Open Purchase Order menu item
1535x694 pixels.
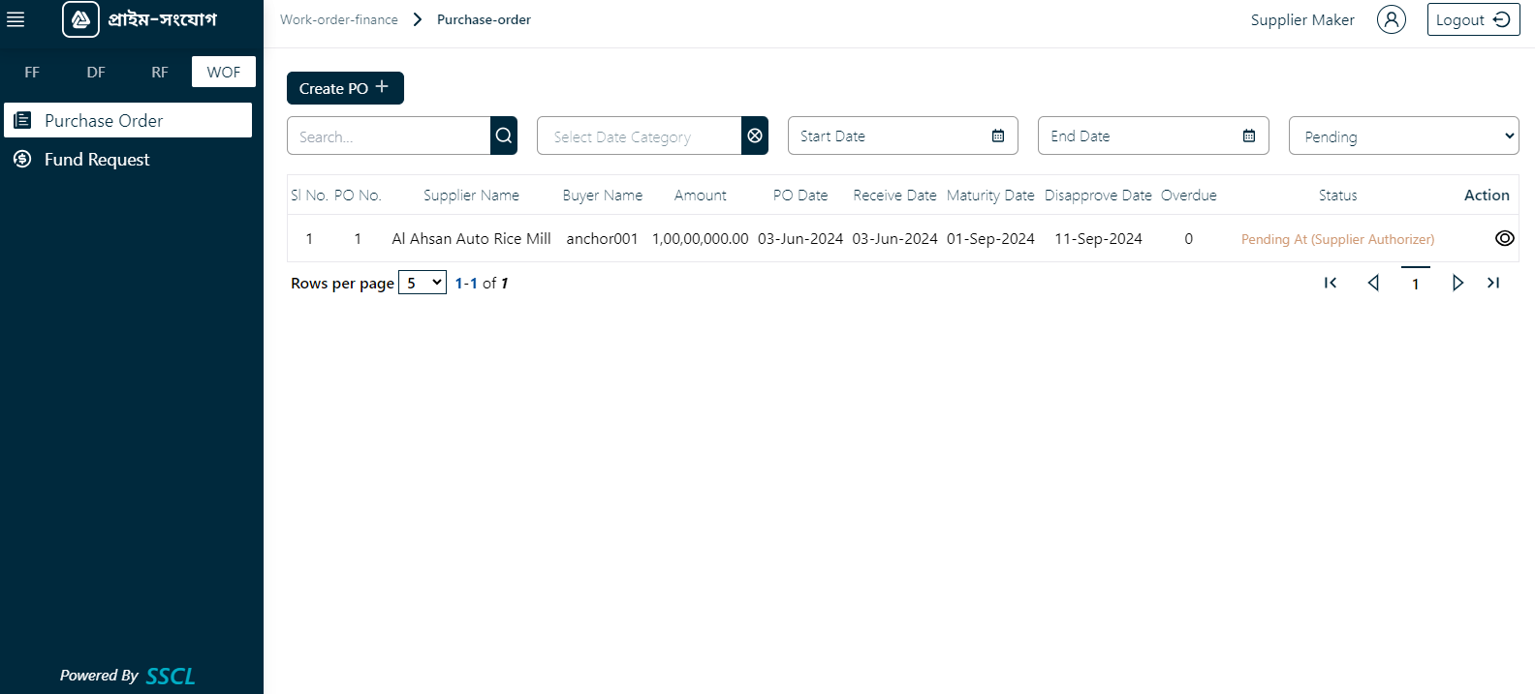(128, 120)
